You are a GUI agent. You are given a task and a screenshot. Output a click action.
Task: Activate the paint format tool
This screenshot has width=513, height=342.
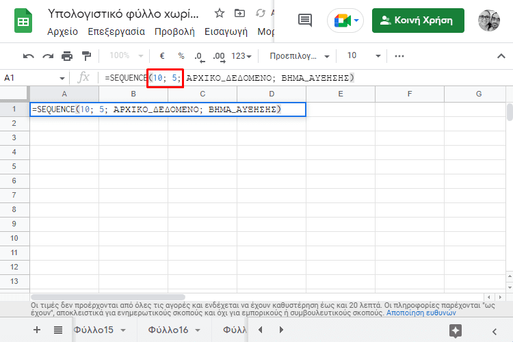point(86,56)
